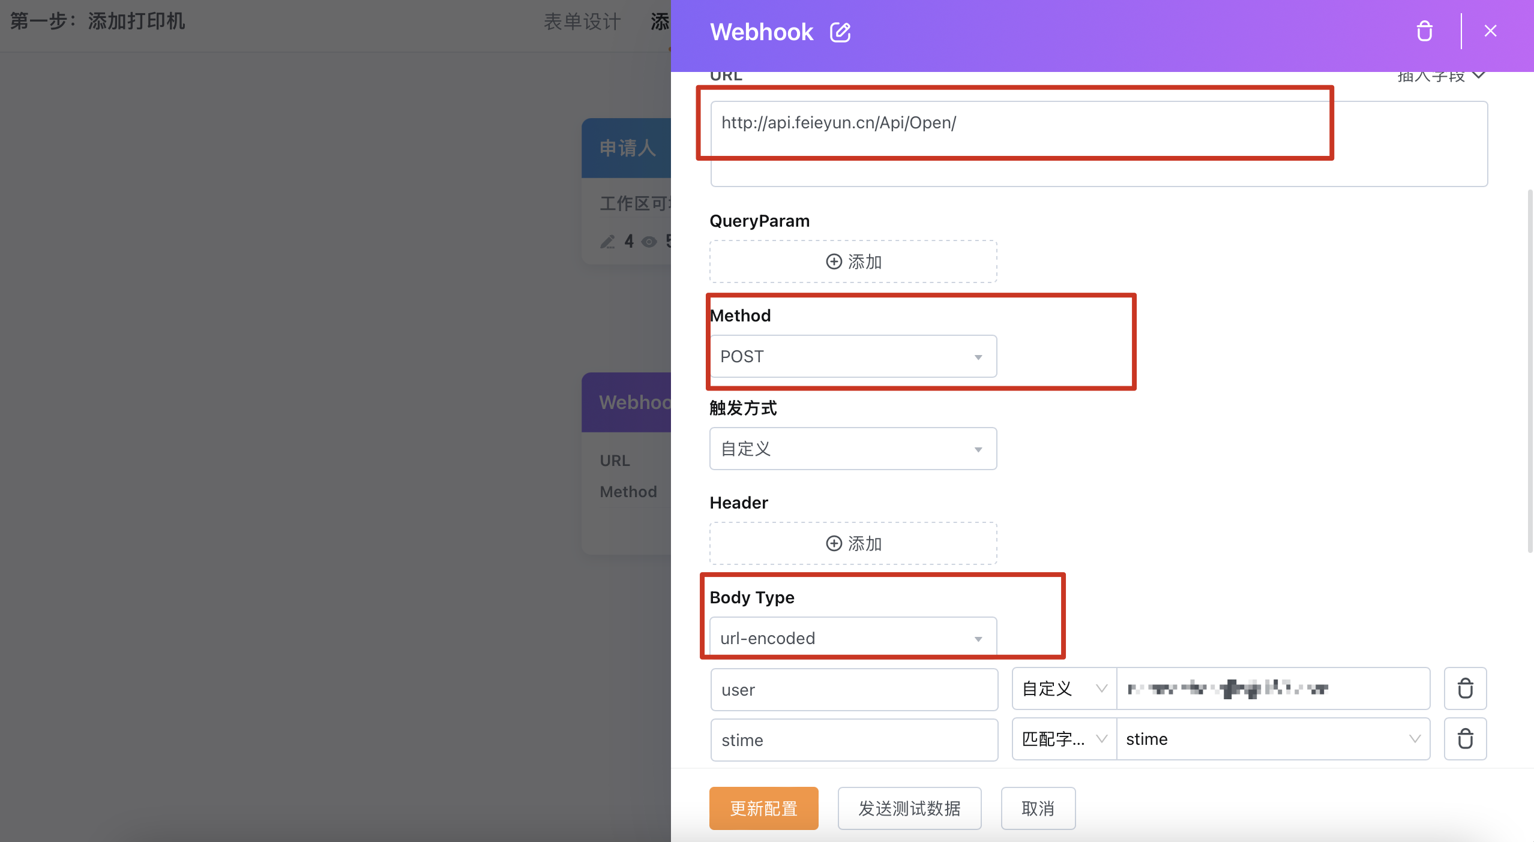Click 发送测试数据 to send test data
Viewport: 1534px width, 842px height.
point(909,808)
